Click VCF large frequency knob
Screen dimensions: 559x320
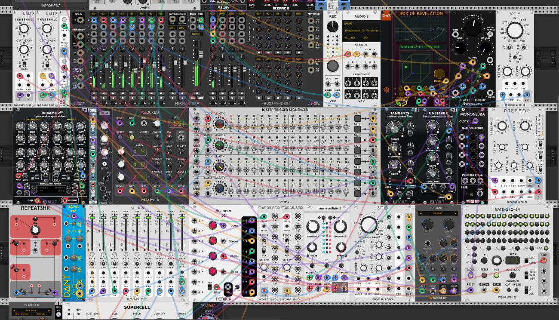[514, 31]
